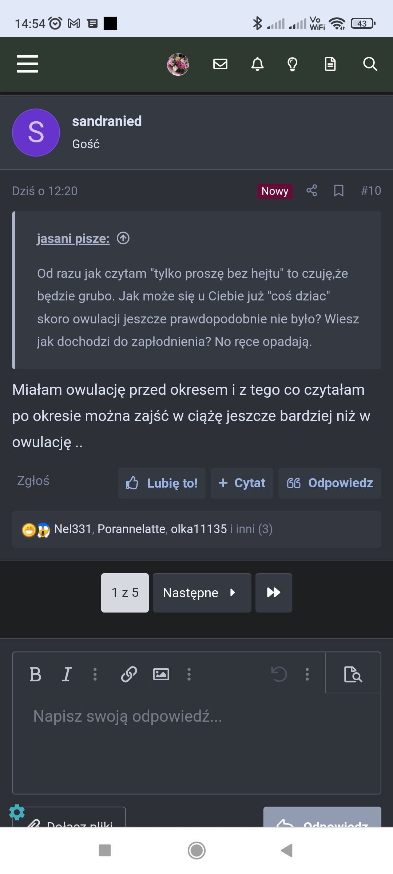Open the page selector "1 z 5"
The width and height of the screenshot is (393, 874).
[125, 592]
